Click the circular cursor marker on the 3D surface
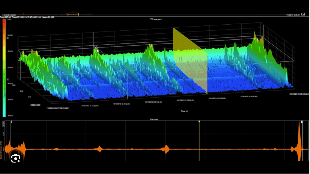The image size is (310, 174). (x=96, y=48)
